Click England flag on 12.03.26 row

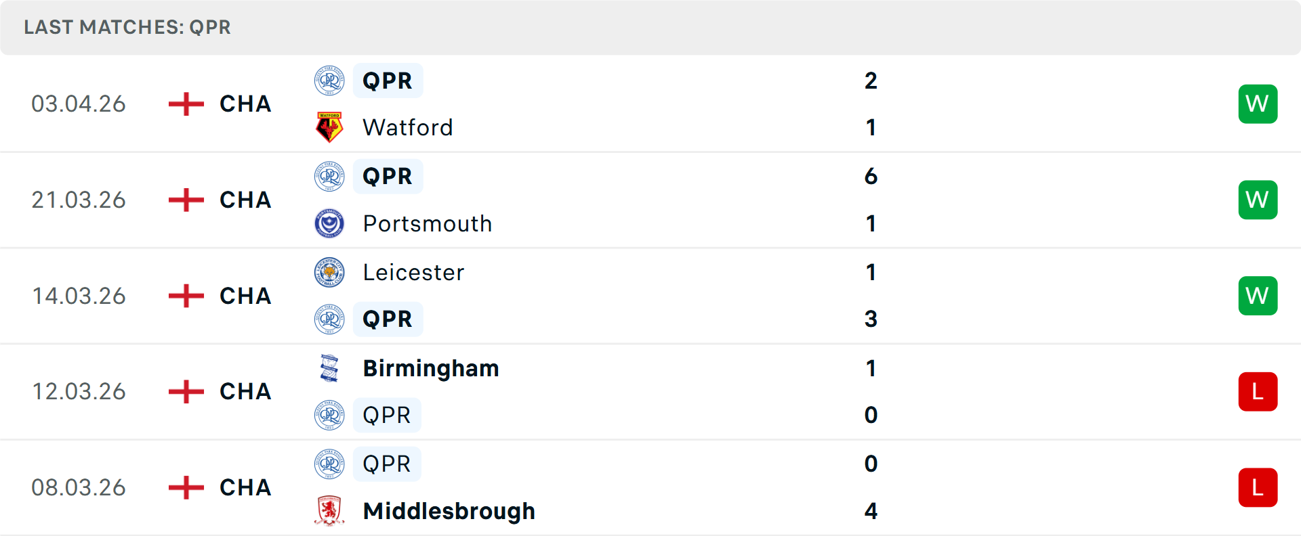click(x=186, y=392)
